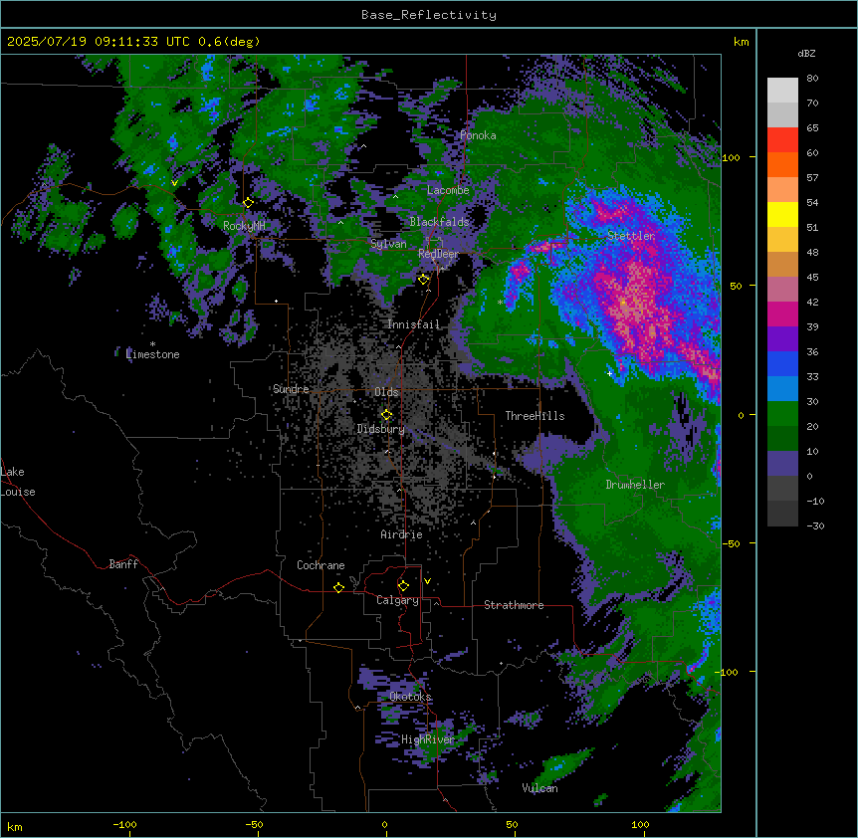Select the Lake Louise label
This screenshot has height=838, width=858.
[x=18, y=482]
